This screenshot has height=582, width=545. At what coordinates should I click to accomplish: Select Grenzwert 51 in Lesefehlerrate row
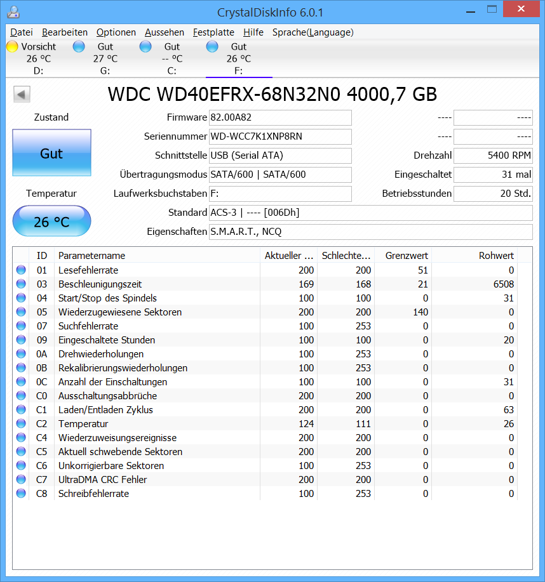(x=423, y=270)
